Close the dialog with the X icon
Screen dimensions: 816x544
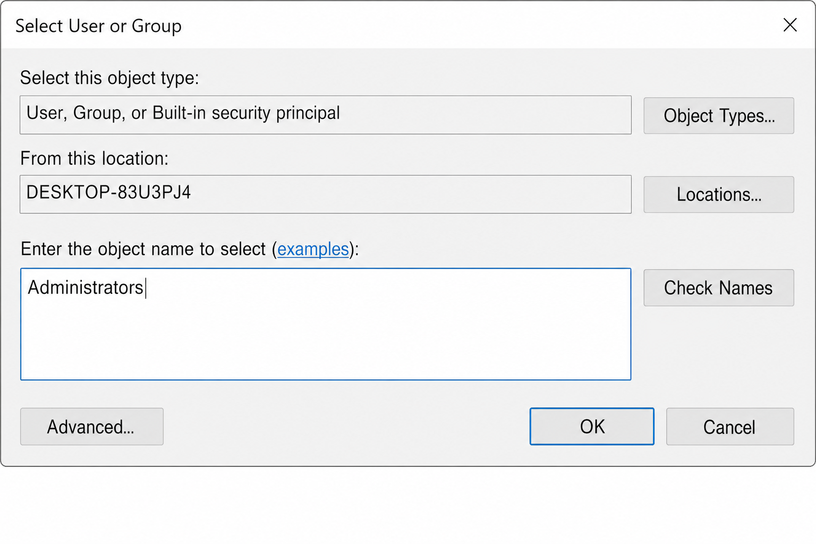(x=790, y=24)
